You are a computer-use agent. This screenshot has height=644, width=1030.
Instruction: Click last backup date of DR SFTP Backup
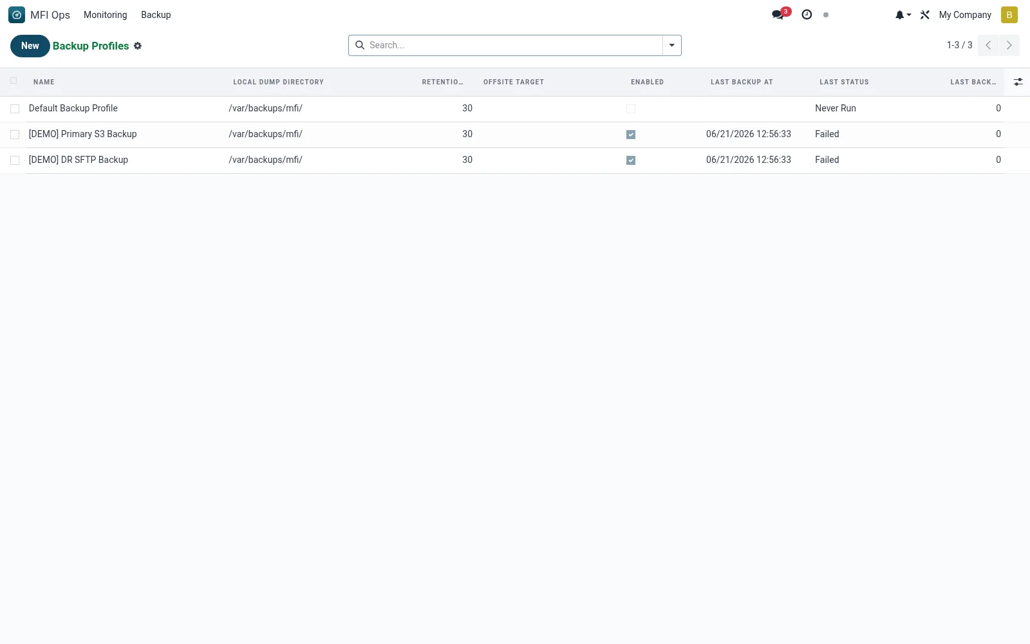(x=749, y=160)
